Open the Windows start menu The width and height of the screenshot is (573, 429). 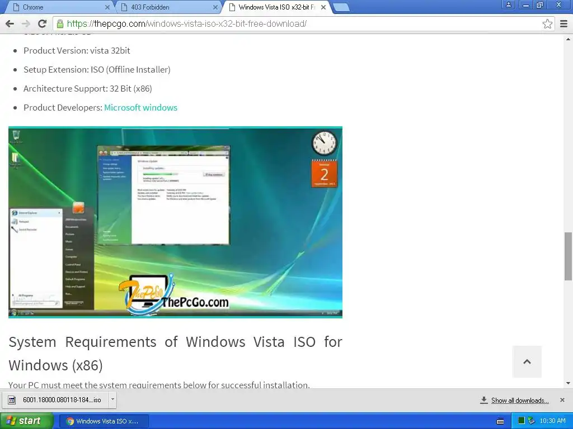point(27,421)
